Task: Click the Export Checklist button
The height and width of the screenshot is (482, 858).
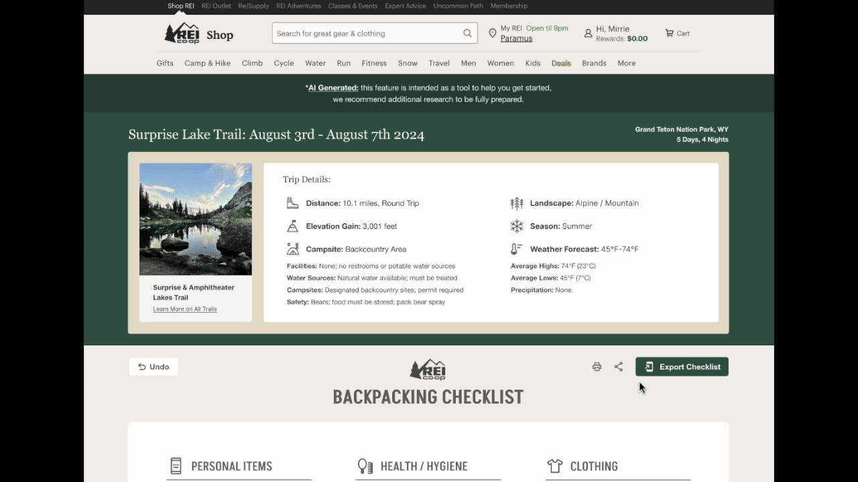Action: (x=682, y=367)
